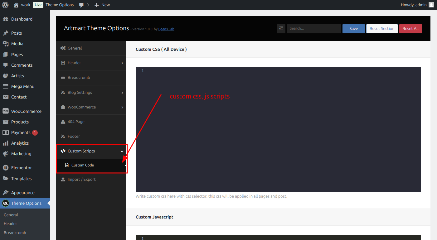Open the Howdy, admin account menu
The height and width of the screenshot is (240, 437).
tap(417, 5)
